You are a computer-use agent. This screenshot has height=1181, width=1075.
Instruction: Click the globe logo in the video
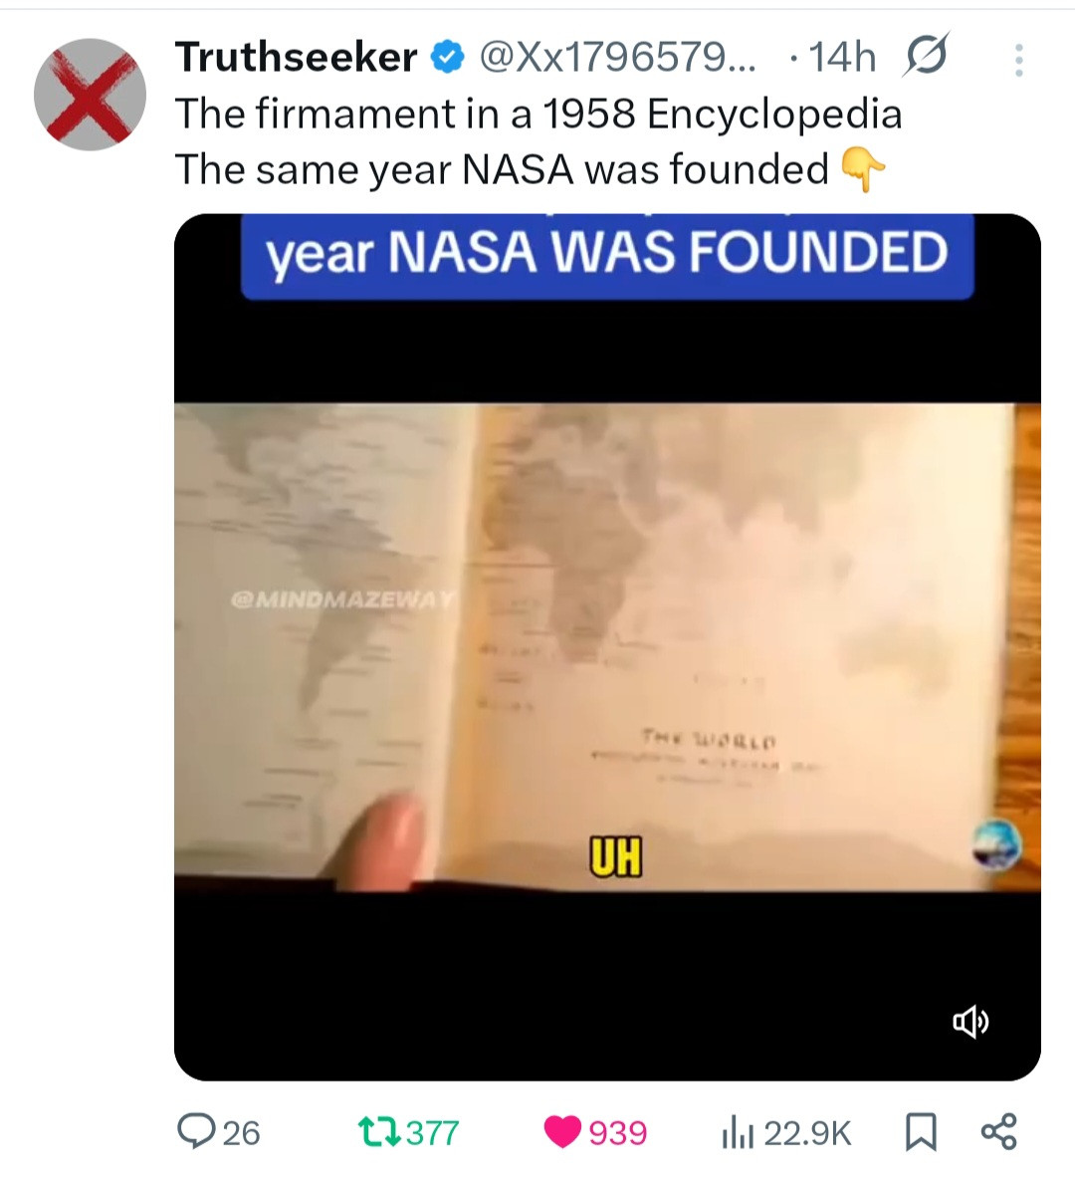click(995, 844)
